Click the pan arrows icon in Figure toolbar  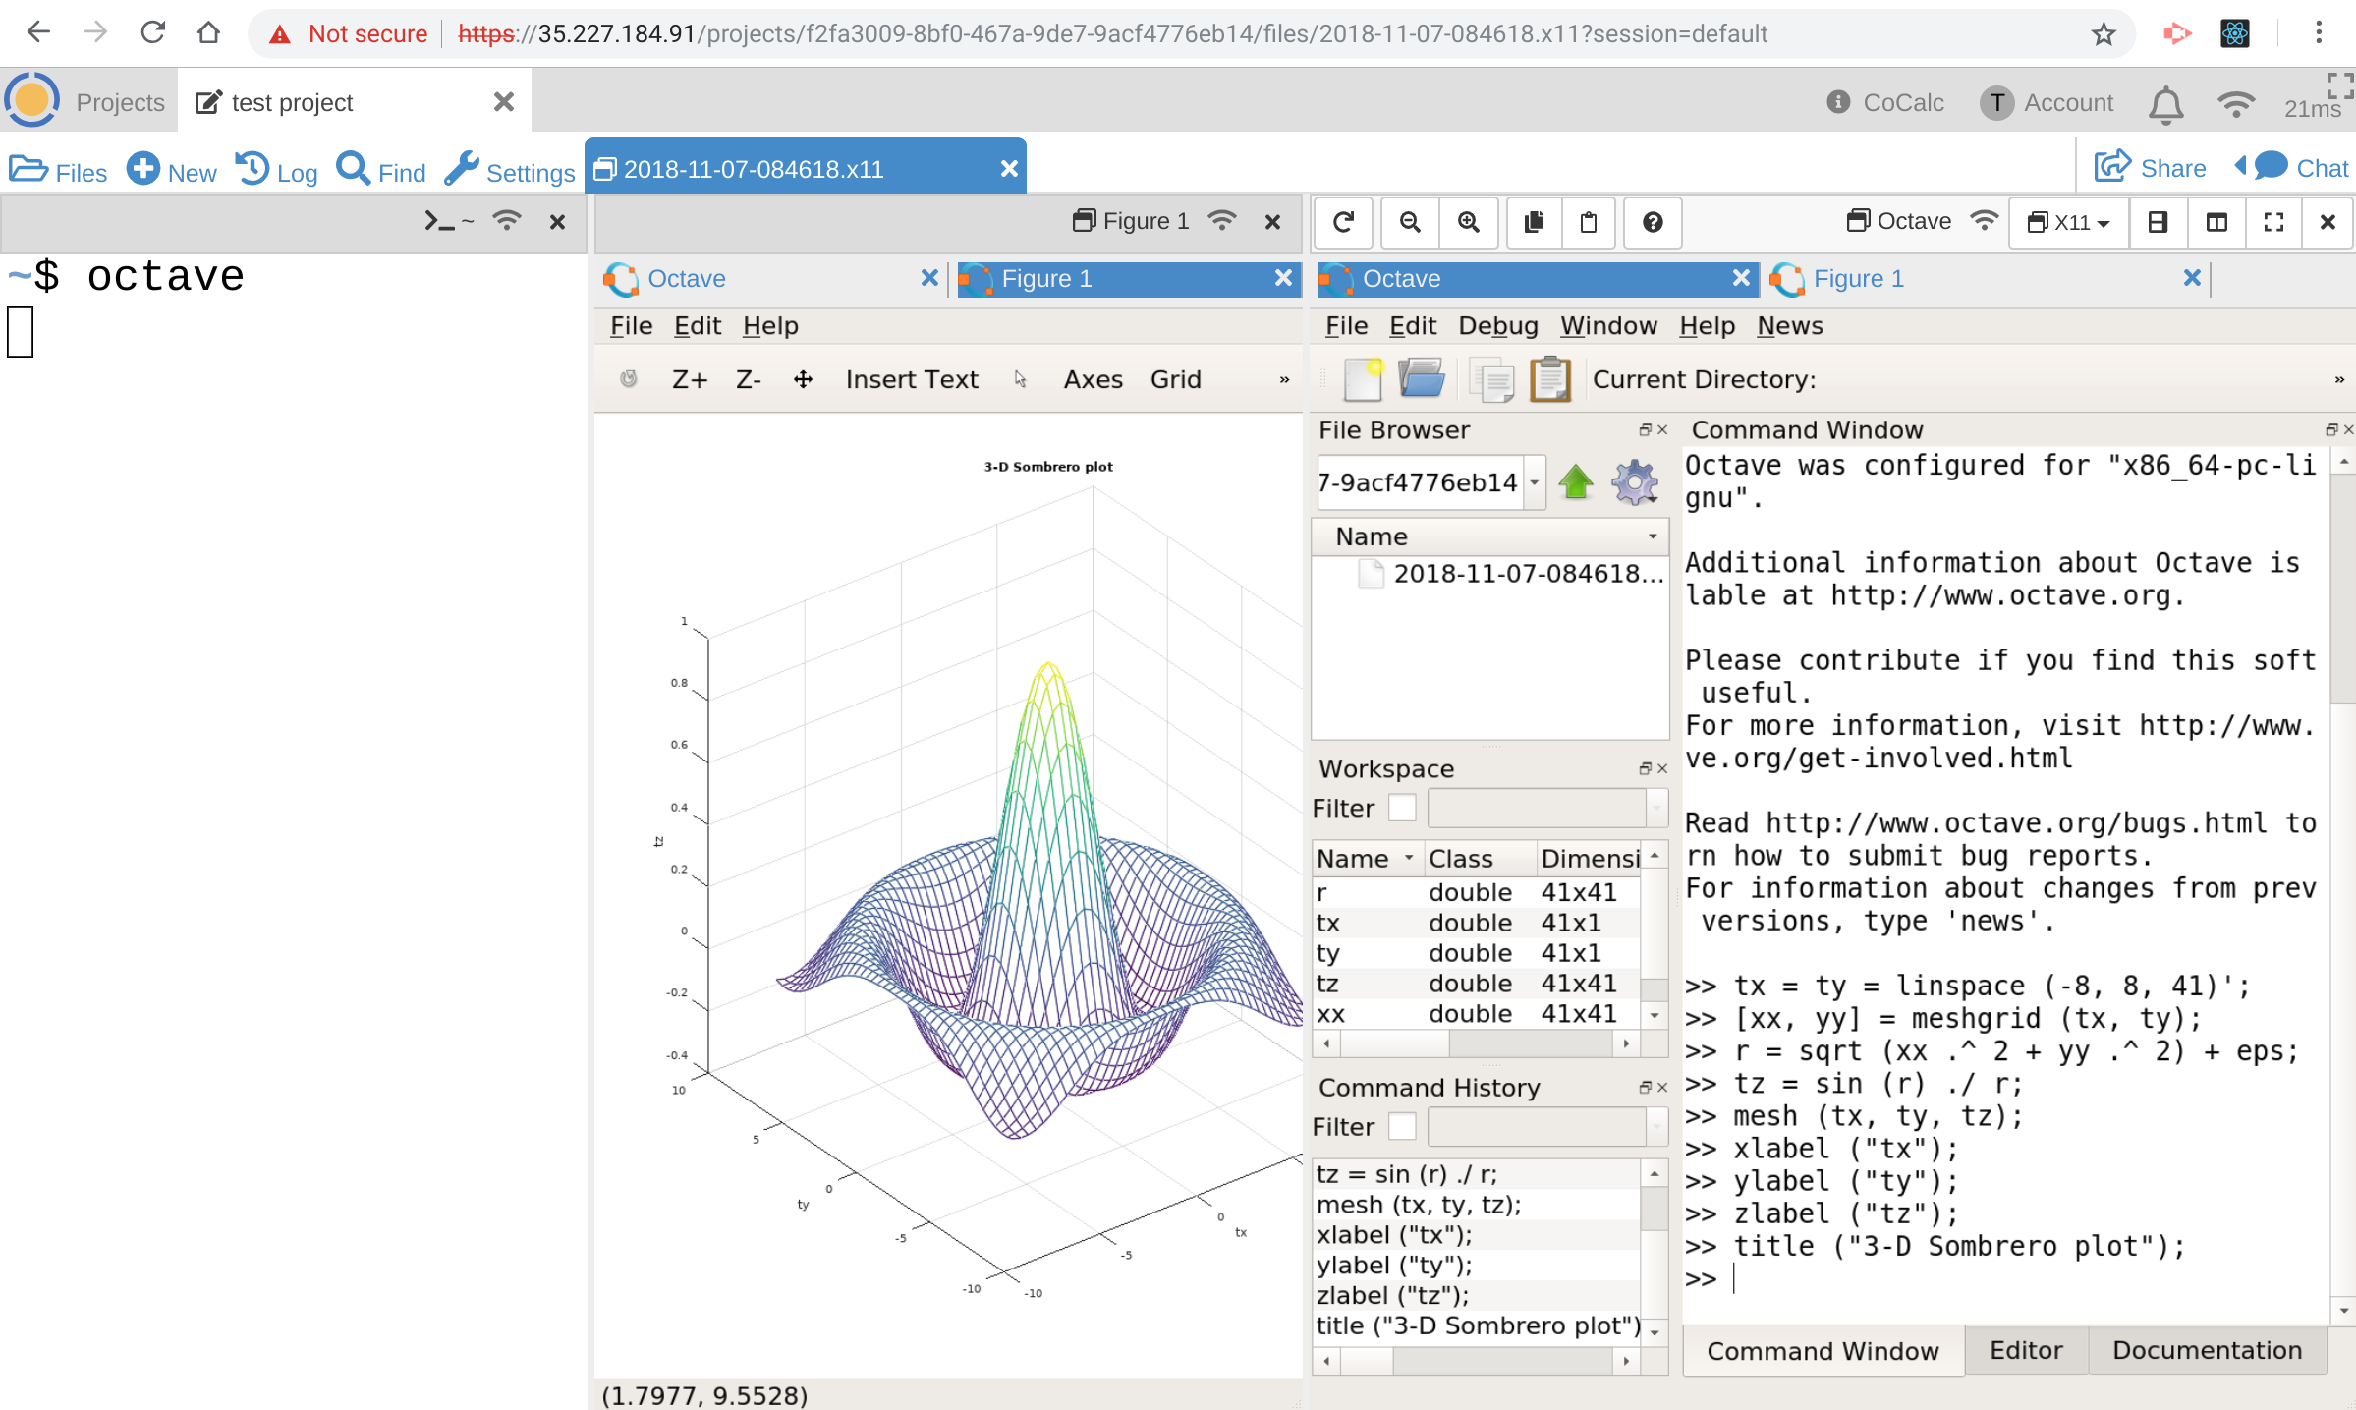(x=803, y=379)
